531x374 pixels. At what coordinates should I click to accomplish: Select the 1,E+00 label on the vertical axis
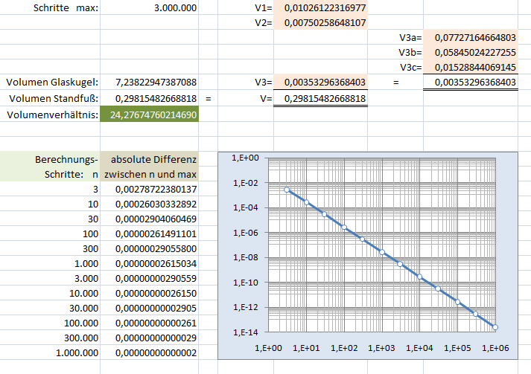(x=245, y=158)
